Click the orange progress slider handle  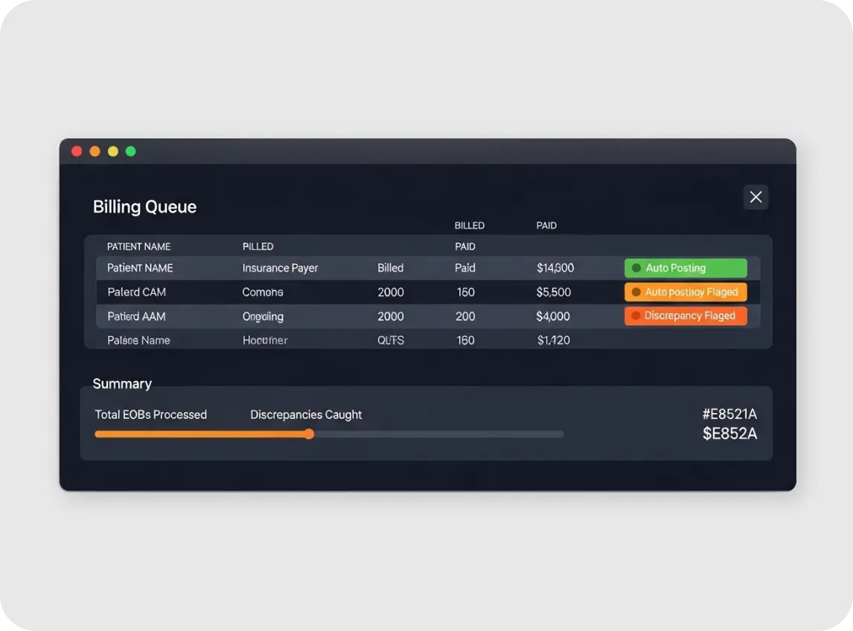(x=309, y=434)
